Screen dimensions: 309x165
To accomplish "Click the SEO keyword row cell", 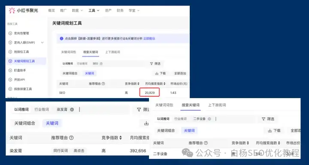I will [x=62, y=93].
